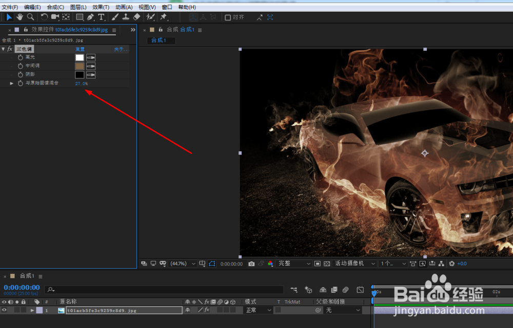Open the 图层(L) menu
The height and width of the screenshot is (328, 513).
point(78,7)
